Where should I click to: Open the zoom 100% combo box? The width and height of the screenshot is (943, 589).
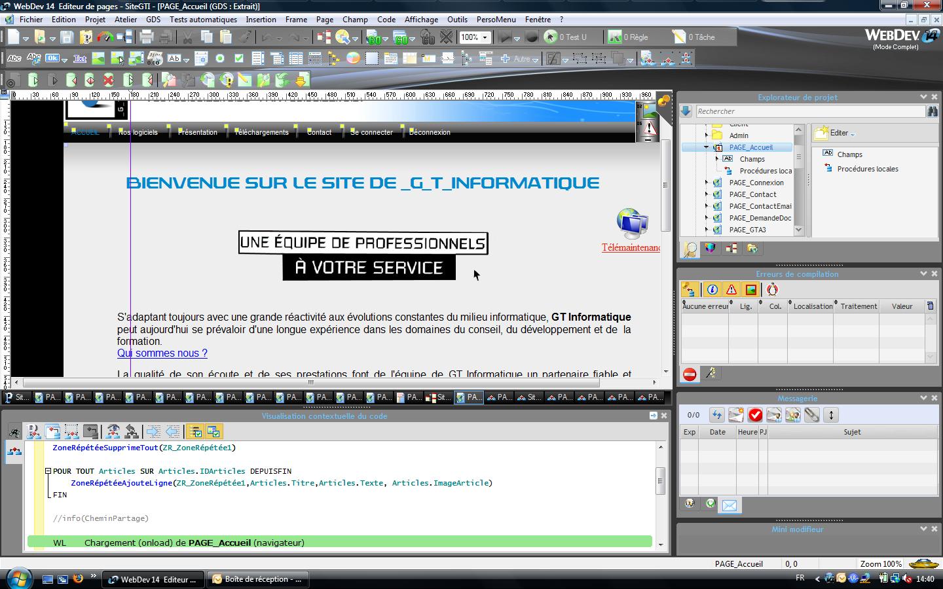pyautogui.click(x=475, y=37)
